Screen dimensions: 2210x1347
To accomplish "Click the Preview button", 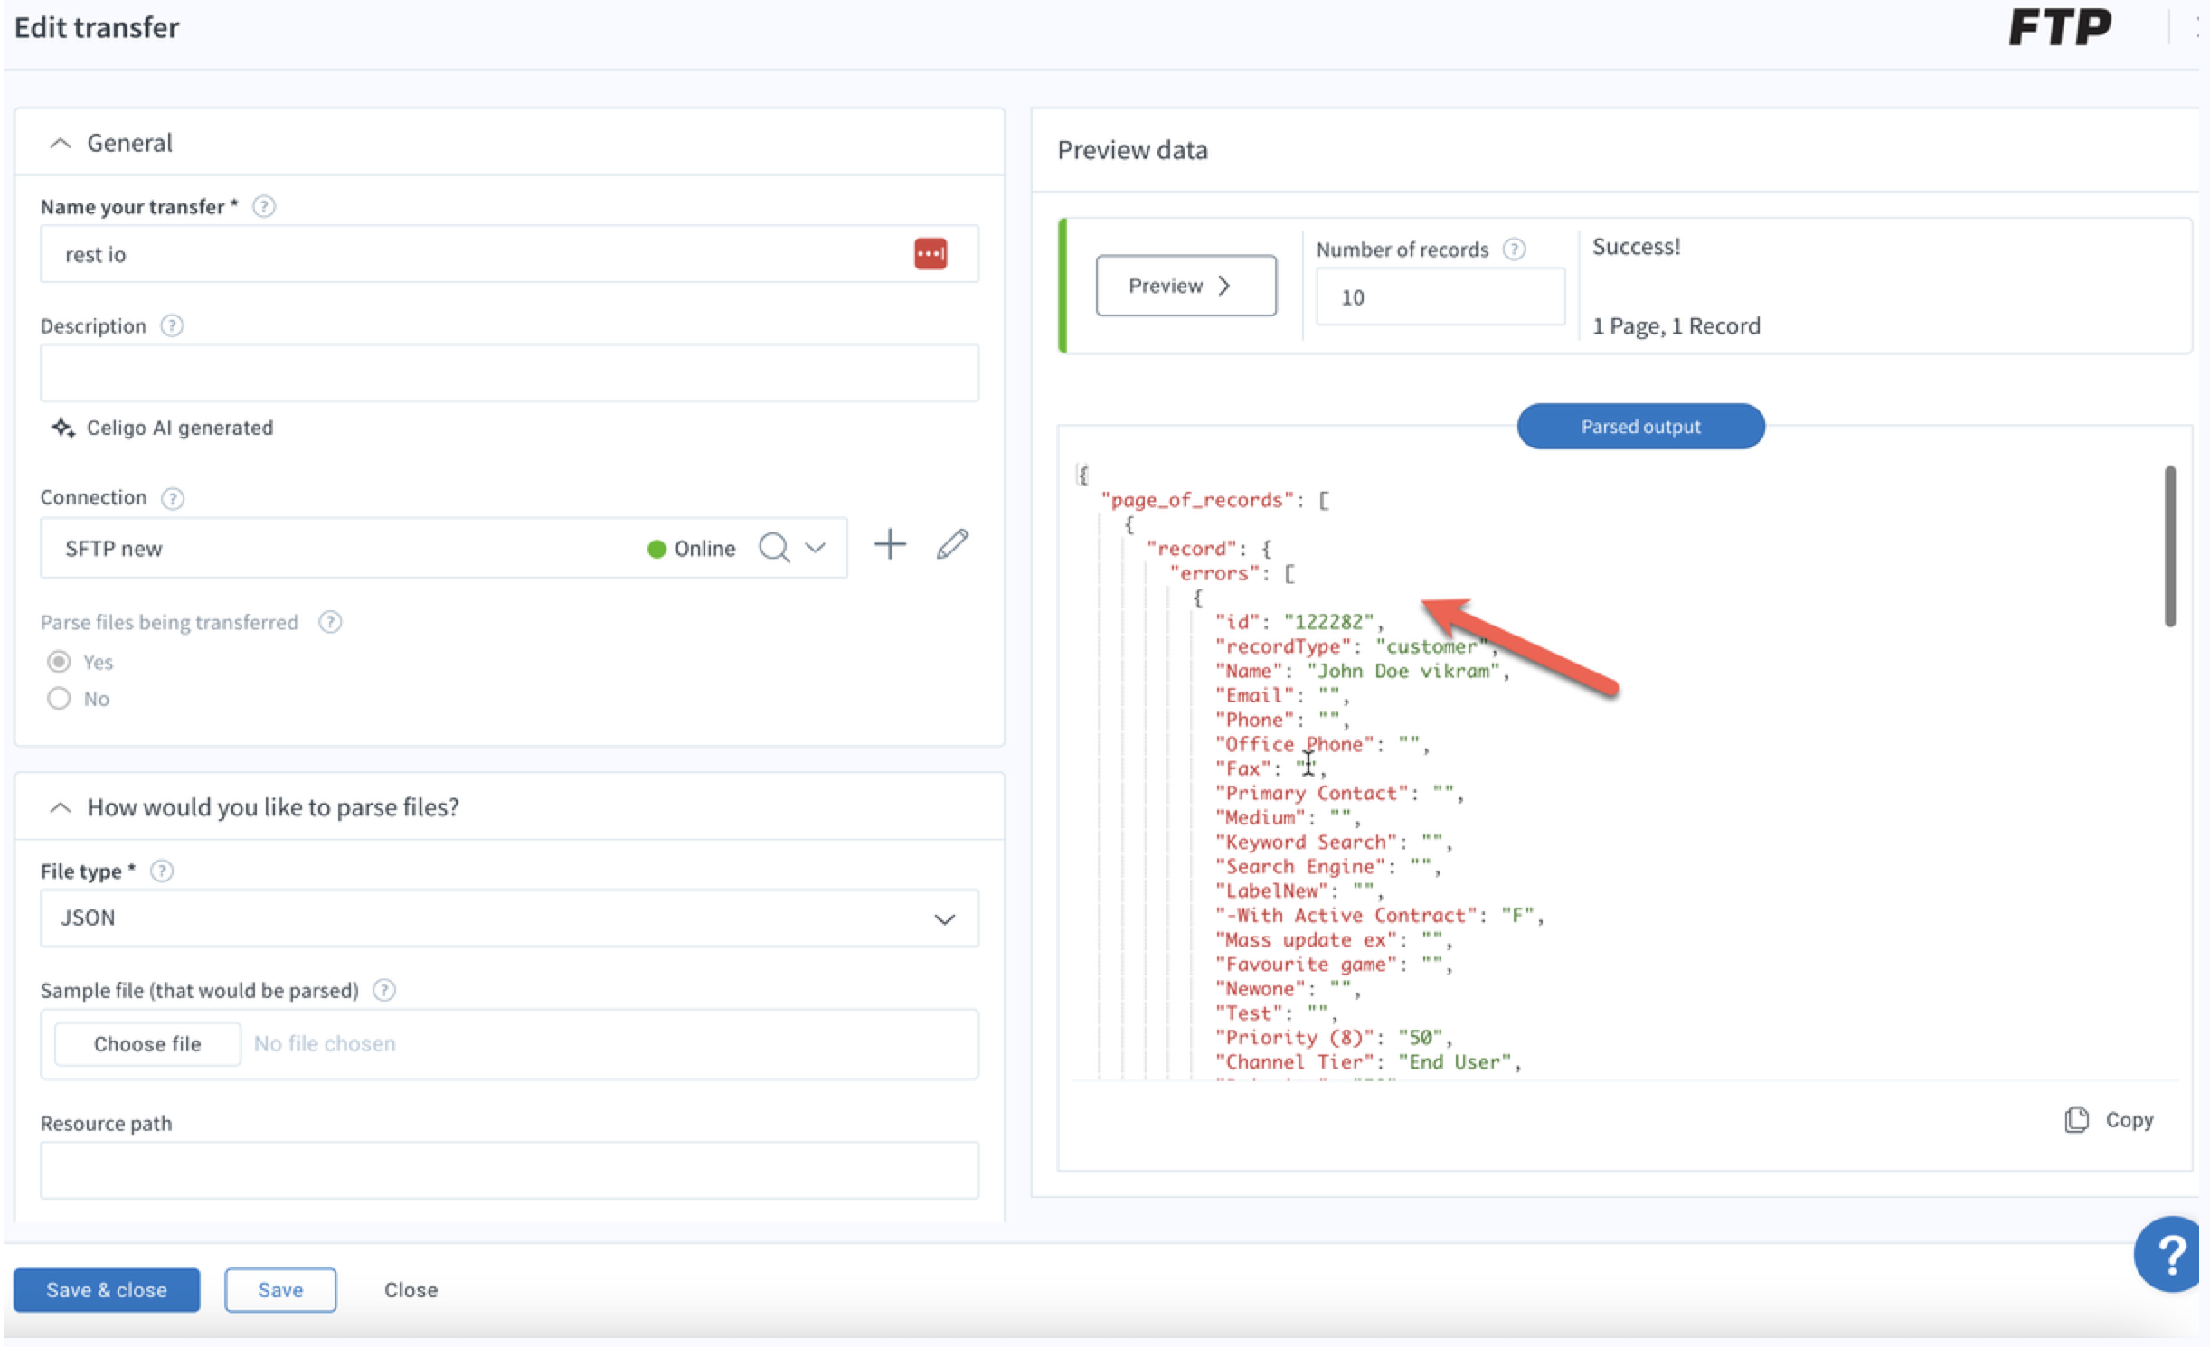I will coord(1185,286).
